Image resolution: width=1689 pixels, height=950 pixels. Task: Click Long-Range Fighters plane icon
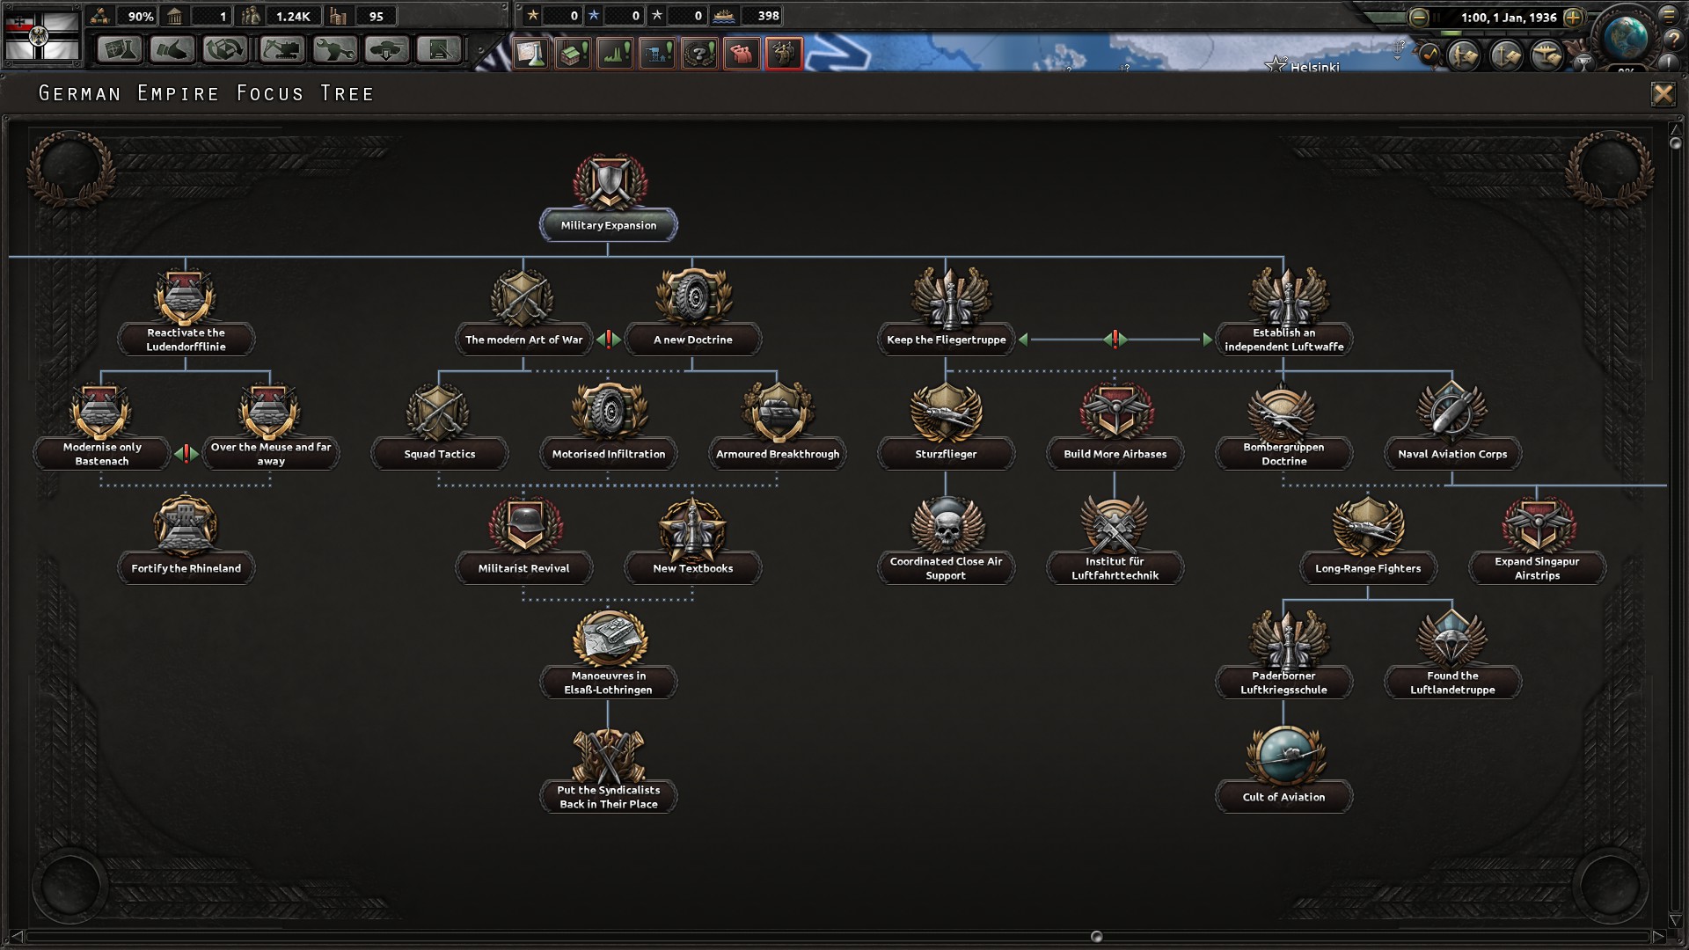point(1368,526)
